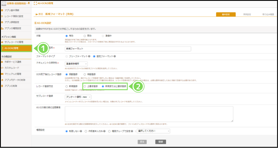Click the AI-OCRの管理 page header icon
The height and width of the screenshot is (148, 278).
click(35, 3)
